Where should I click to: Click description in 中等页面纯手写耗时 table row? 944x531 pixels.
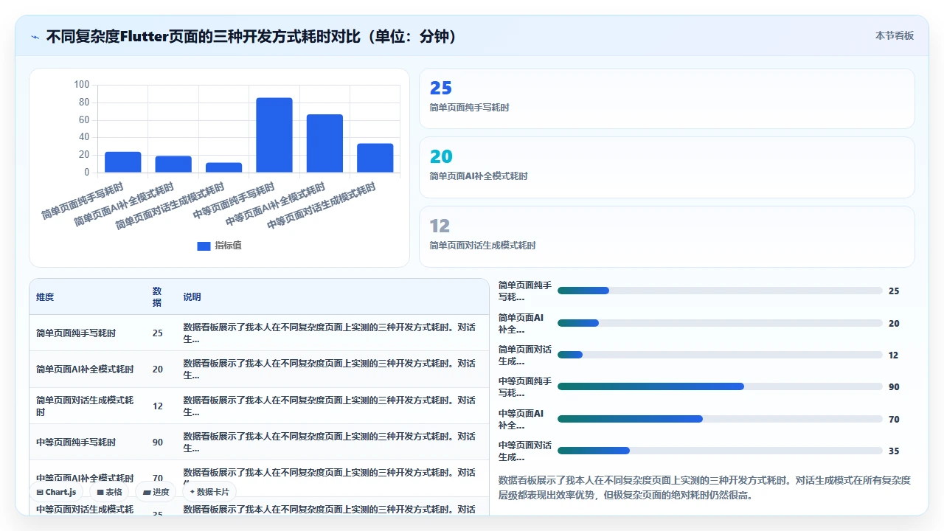click(x=330, y=442)
